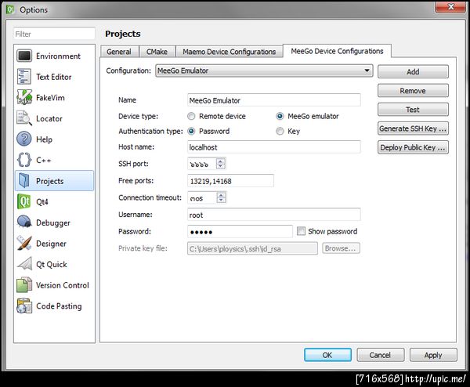This screenshot has height=387, width=470.
Task: Choose the MeeGo emulator device type
Action: click(280, 116)
